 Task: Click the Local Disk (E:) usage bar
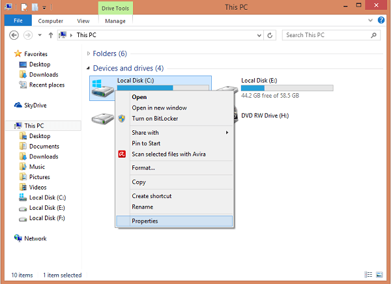[x=287, y=88]
